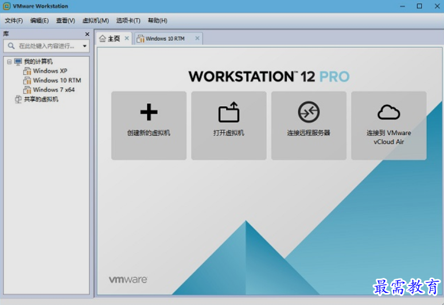Click into the library search input field

(46, 46)
